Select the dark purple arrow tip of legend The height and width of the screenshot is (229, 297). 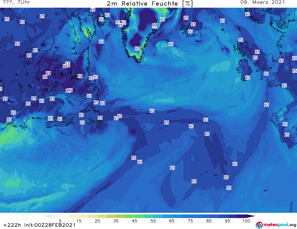point(251,216)
